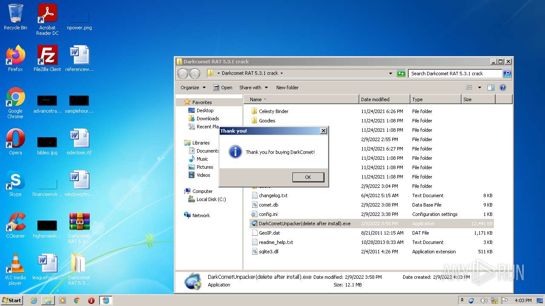Click New folder button

287,88
